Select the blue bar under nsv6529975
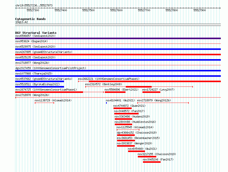228x172 pixels. coord(118,49)
